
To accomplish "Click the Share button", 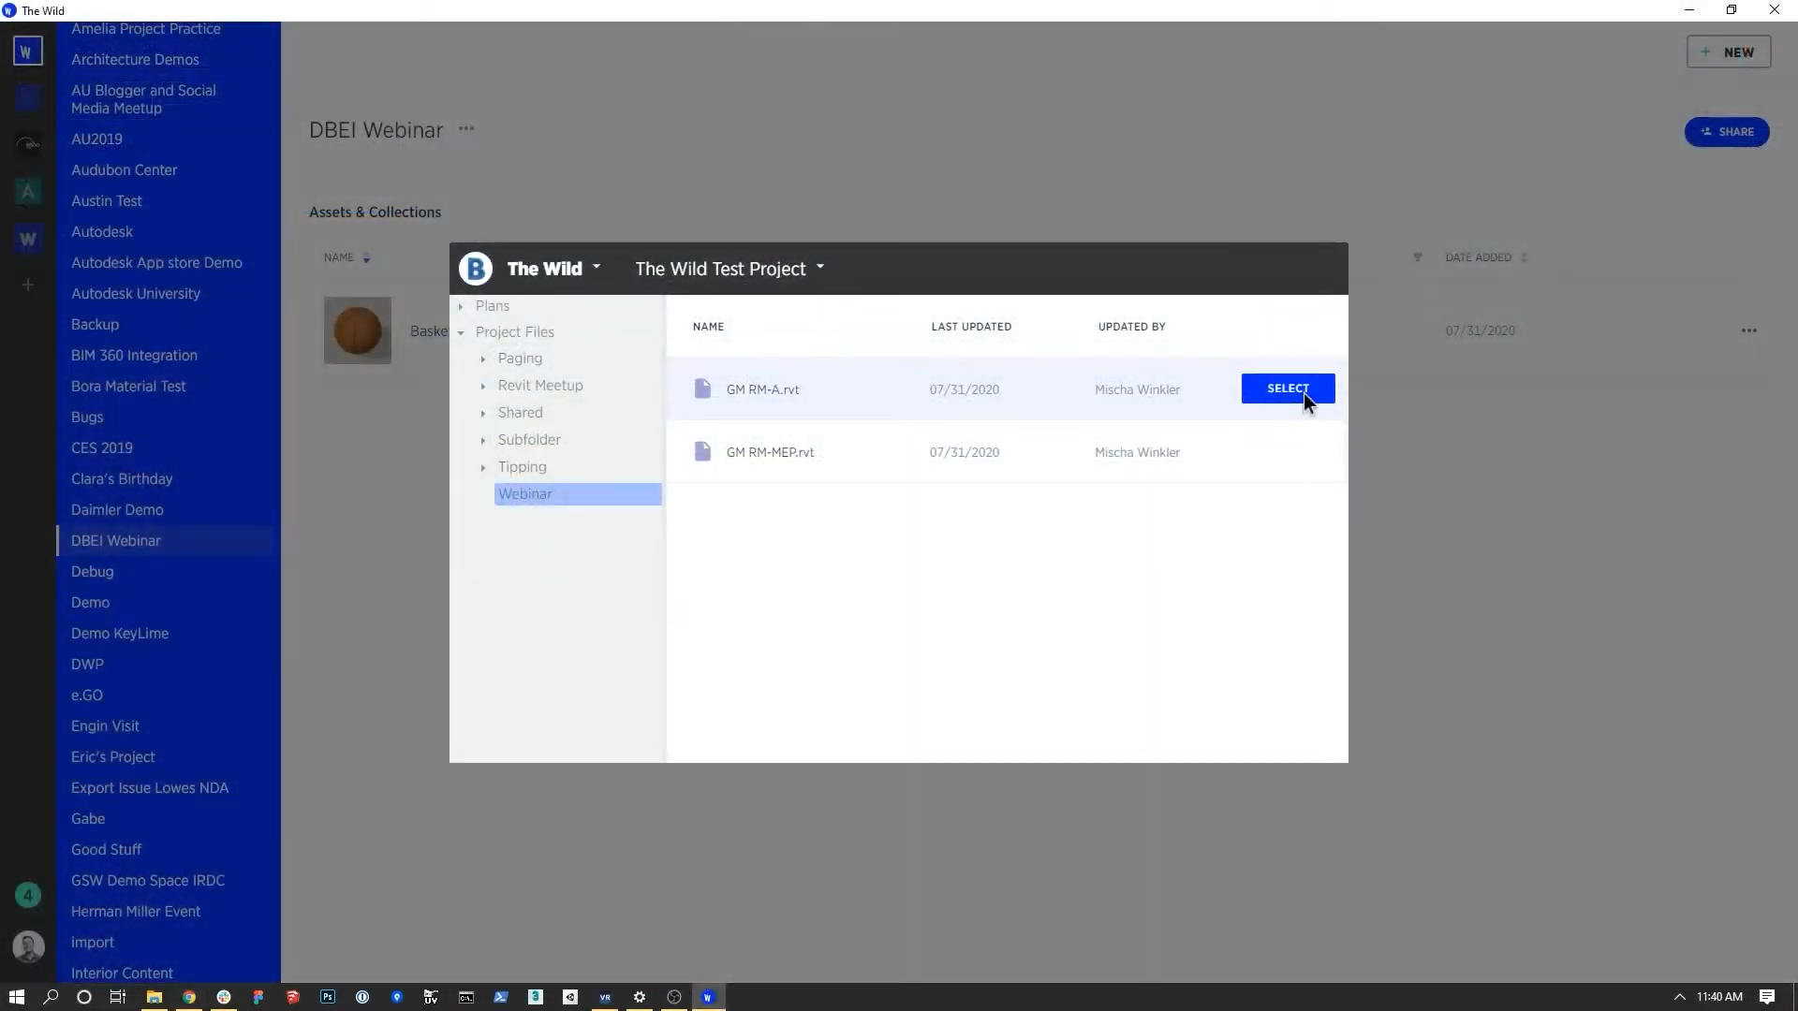I will 1726,132.
